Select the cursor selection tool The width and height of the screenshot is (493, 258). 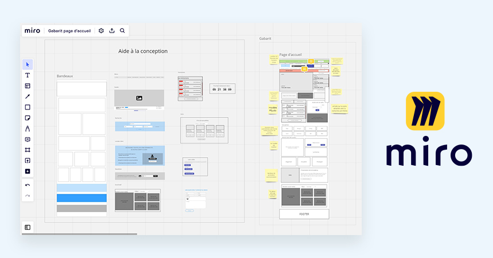(x=28, y=64)
